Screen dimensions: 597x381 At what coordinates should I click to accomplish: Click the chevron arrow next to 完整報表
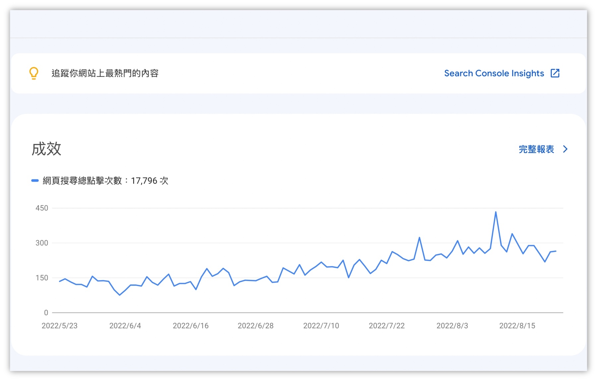coord(565,149)
